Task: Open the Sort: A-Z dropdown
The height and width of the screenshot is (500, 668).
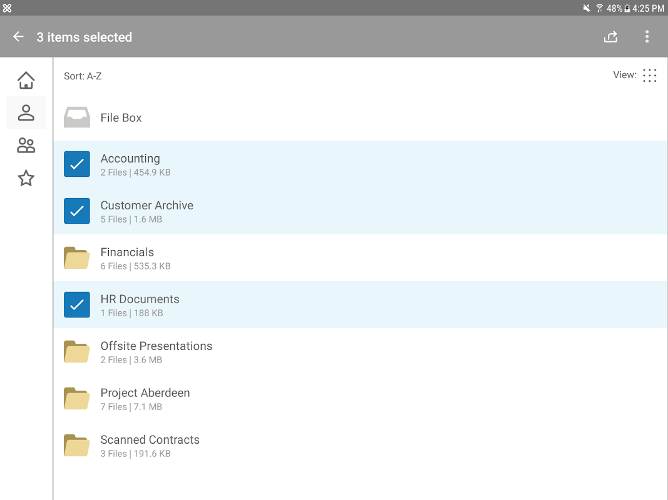Action: 83,76
